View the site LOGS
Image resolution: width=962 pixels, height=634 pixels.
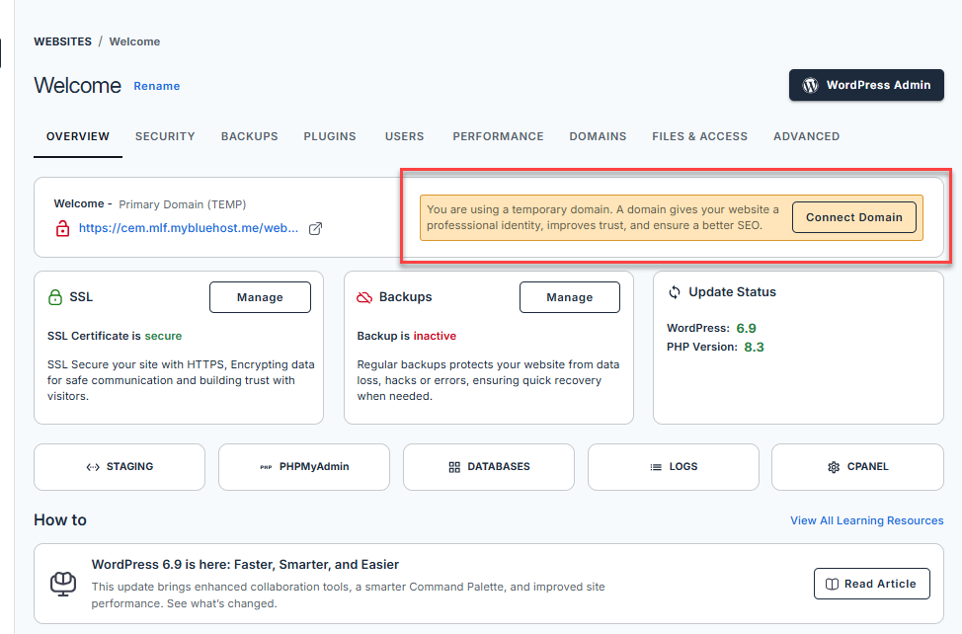[674, 467]
